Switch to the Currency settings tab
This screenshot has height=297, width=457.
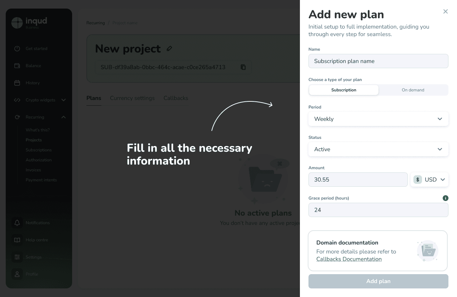pyautogui.click(x=132, y=98)
